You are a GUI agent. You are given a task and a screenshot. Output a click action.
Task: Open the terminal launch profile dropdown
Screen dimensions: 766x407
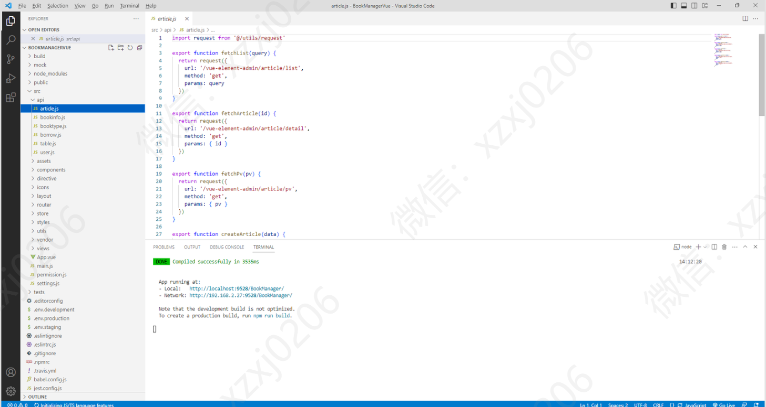[x=705, y=247]
